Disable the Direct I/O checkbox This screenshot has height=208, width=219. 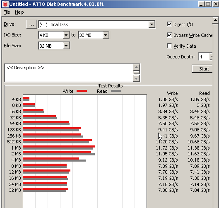[x=169, y=24]
